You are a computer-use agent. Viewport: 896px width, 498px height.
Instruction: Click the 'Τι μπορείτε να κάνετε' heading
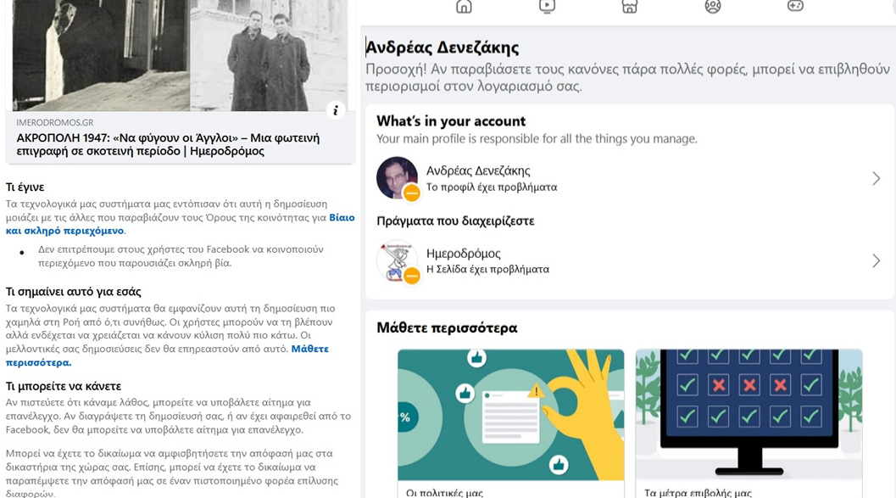click(64, 386)
